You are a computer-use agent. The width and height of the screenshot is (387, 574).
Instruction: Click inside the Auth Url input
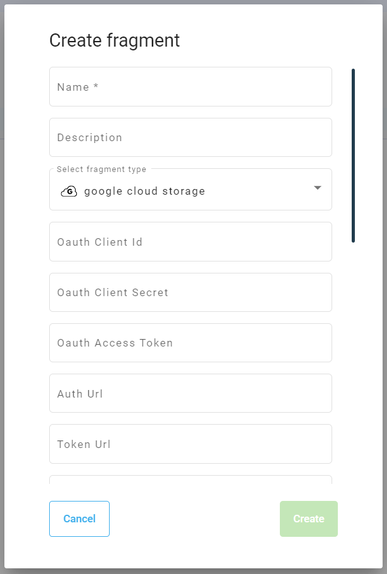[x=189, y=393]
